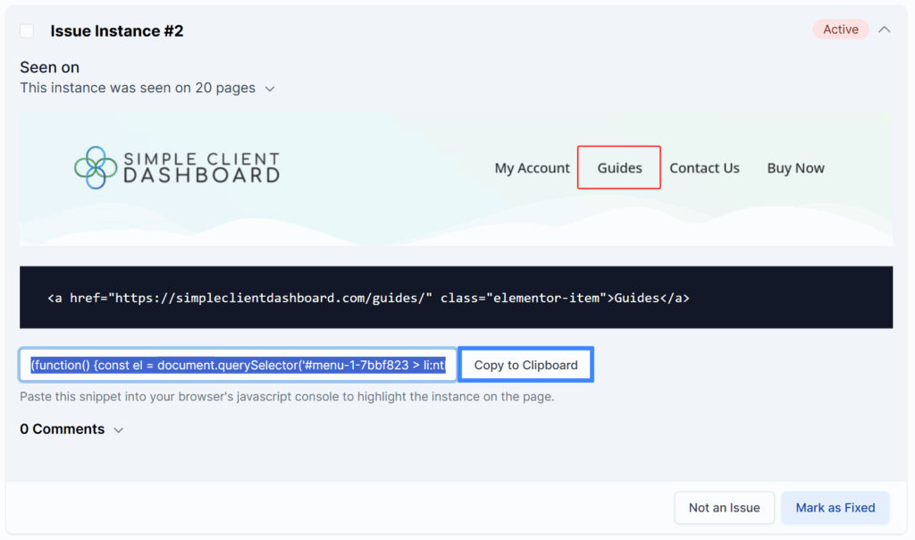Open the Guides menu item
The image size is (915, 540).
pyautogui.click(x=619, y=167)
